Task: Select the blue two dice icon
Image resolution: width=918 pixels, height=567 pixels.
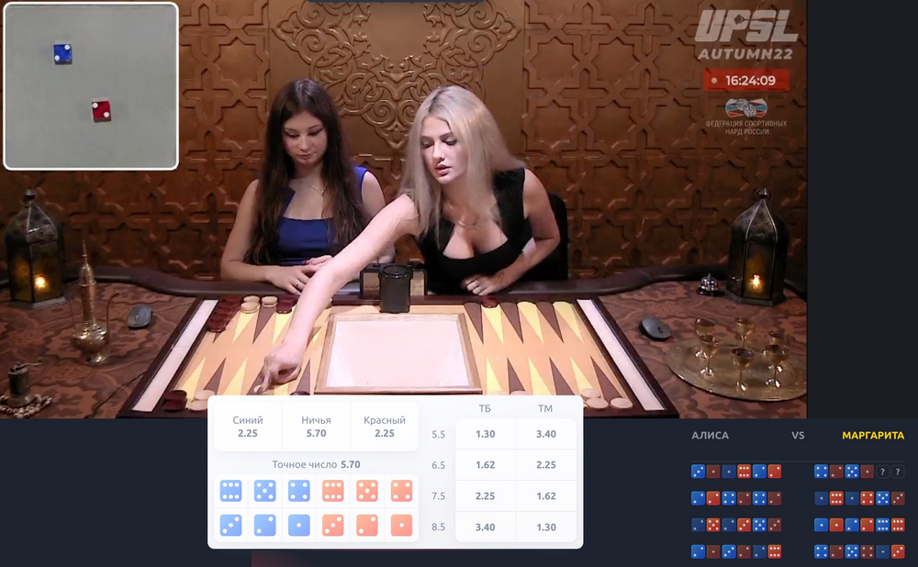Action: tap(264, 526)
